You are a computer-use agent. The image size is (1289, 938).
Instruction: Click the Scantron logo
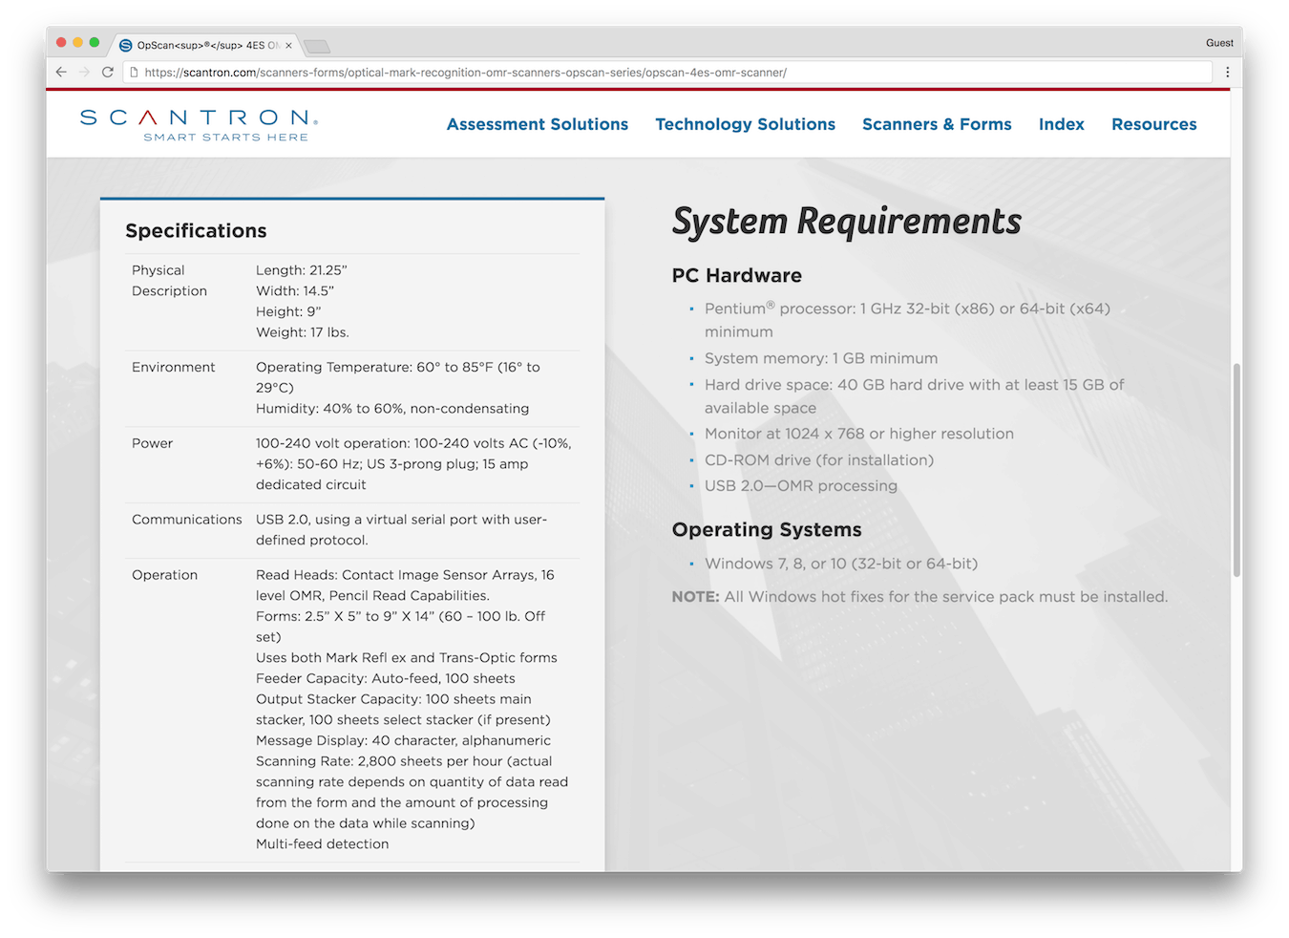click(x=199, y=124)
